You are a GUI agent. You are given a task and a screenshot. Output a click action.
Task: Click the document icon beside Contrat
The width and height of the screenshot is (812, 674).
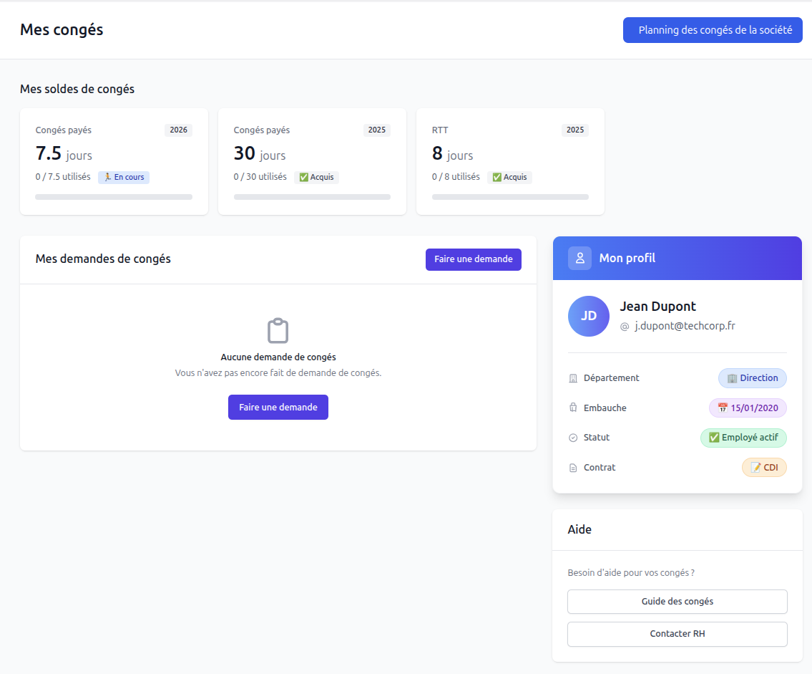click(573, 468)
